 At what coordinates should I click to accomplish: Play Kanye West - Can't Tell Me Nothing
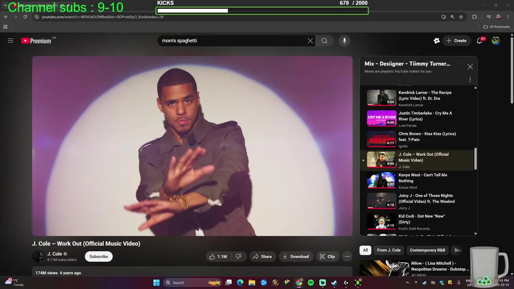(417, 181)
